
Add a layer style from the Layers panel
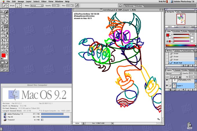170,90
